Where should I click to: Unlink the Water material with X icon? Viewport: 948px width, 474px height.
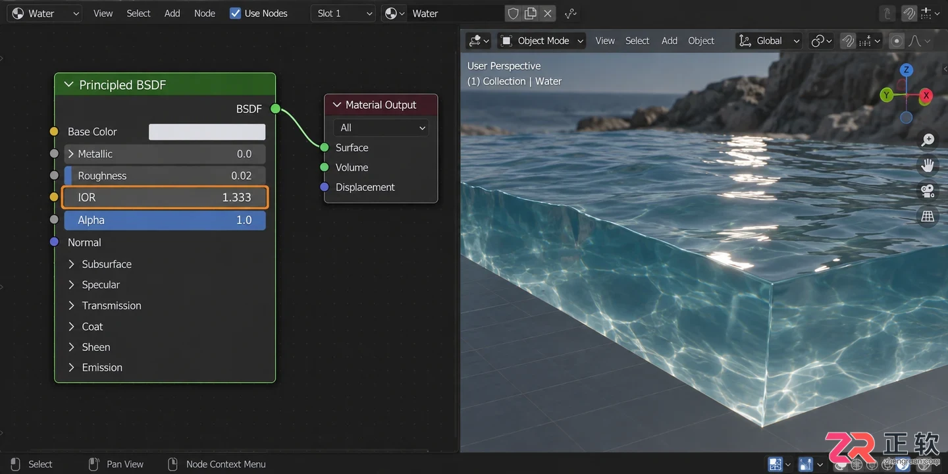coord(548,13)
